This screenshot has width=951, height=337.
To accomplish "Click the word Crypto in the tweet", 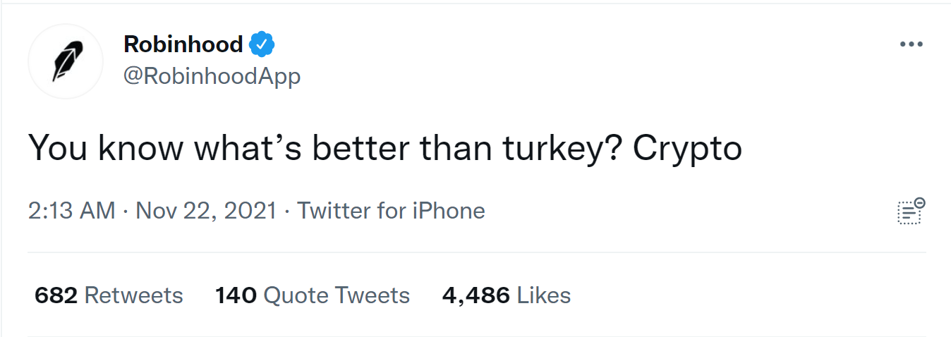I will click(x=687, y=149).
